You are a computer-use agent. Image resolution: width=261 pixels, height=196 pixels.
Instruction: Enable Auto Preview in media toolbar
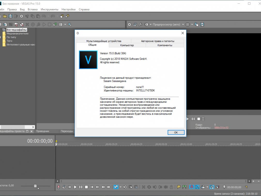tap(55, 24)
